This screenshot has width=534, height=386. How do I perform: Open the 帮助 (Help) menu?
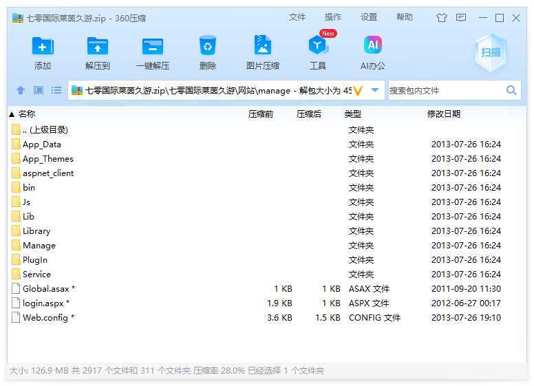(405, 17)
